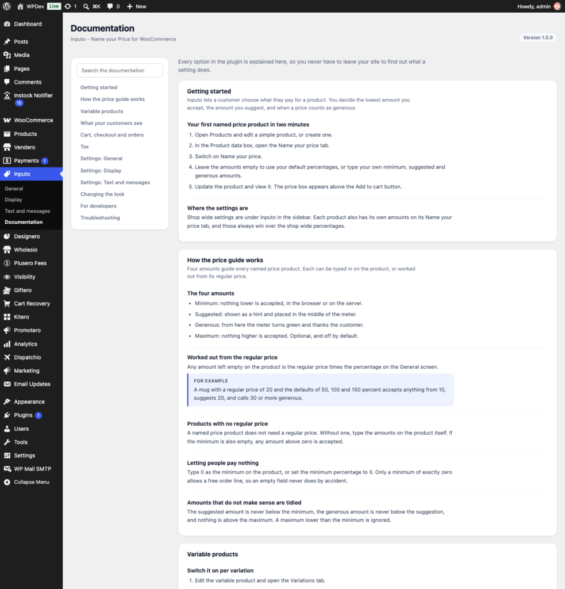Click the Tools wrench icon
The image size is (565, 589).
click(x=7, y=442)
